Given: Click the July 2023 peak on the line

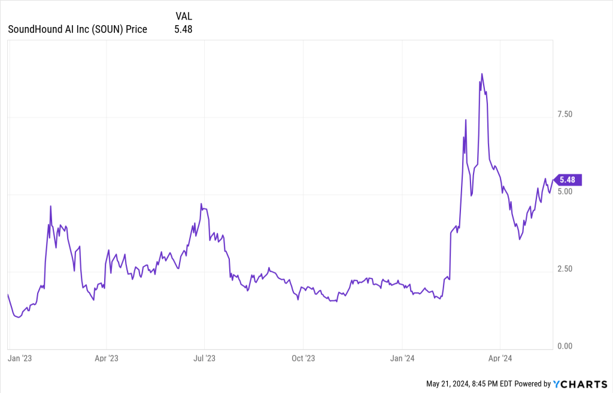Looking at the screenshot, I should (x=201, y=204).
